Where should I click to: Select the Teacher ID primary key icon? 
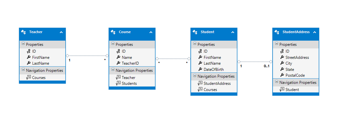pos(28,51)
